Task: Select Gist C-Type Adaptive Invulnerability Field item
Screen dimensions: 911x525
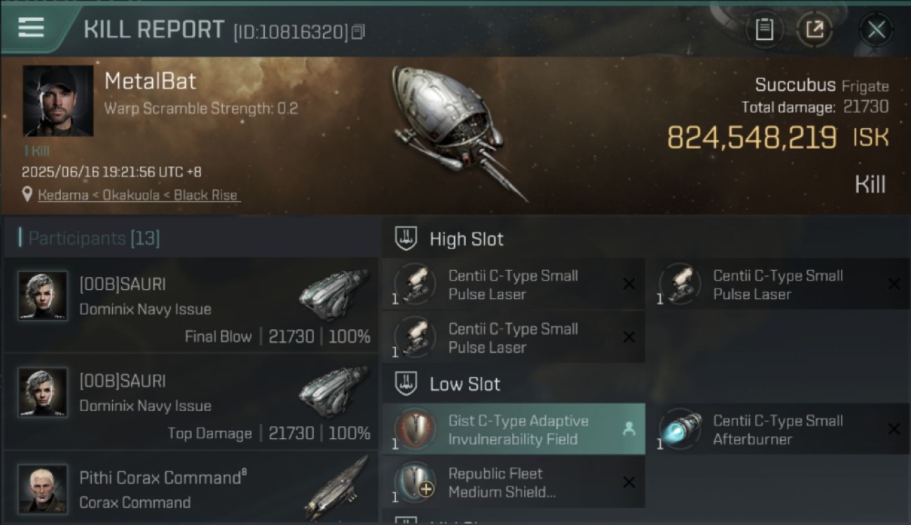Action: 514,429
